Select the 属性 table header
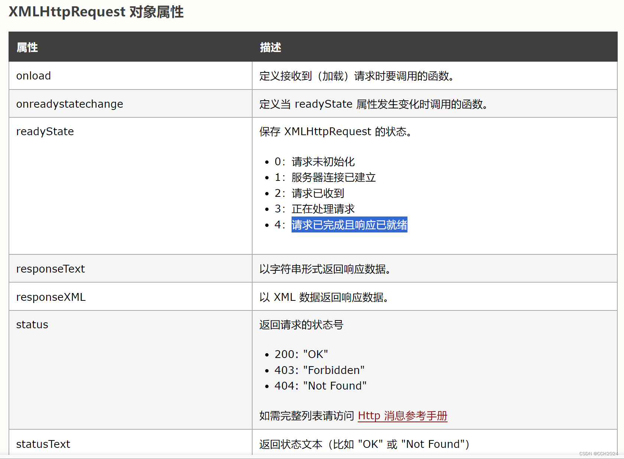The width and height of the screenshot is (624, 459). pyautogui.click(x=27, y=47)
